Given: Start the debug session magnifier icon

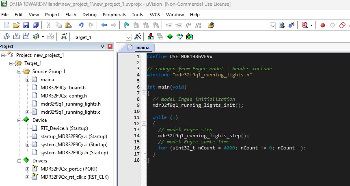Looking at the screenshot, I should [305, 25].
